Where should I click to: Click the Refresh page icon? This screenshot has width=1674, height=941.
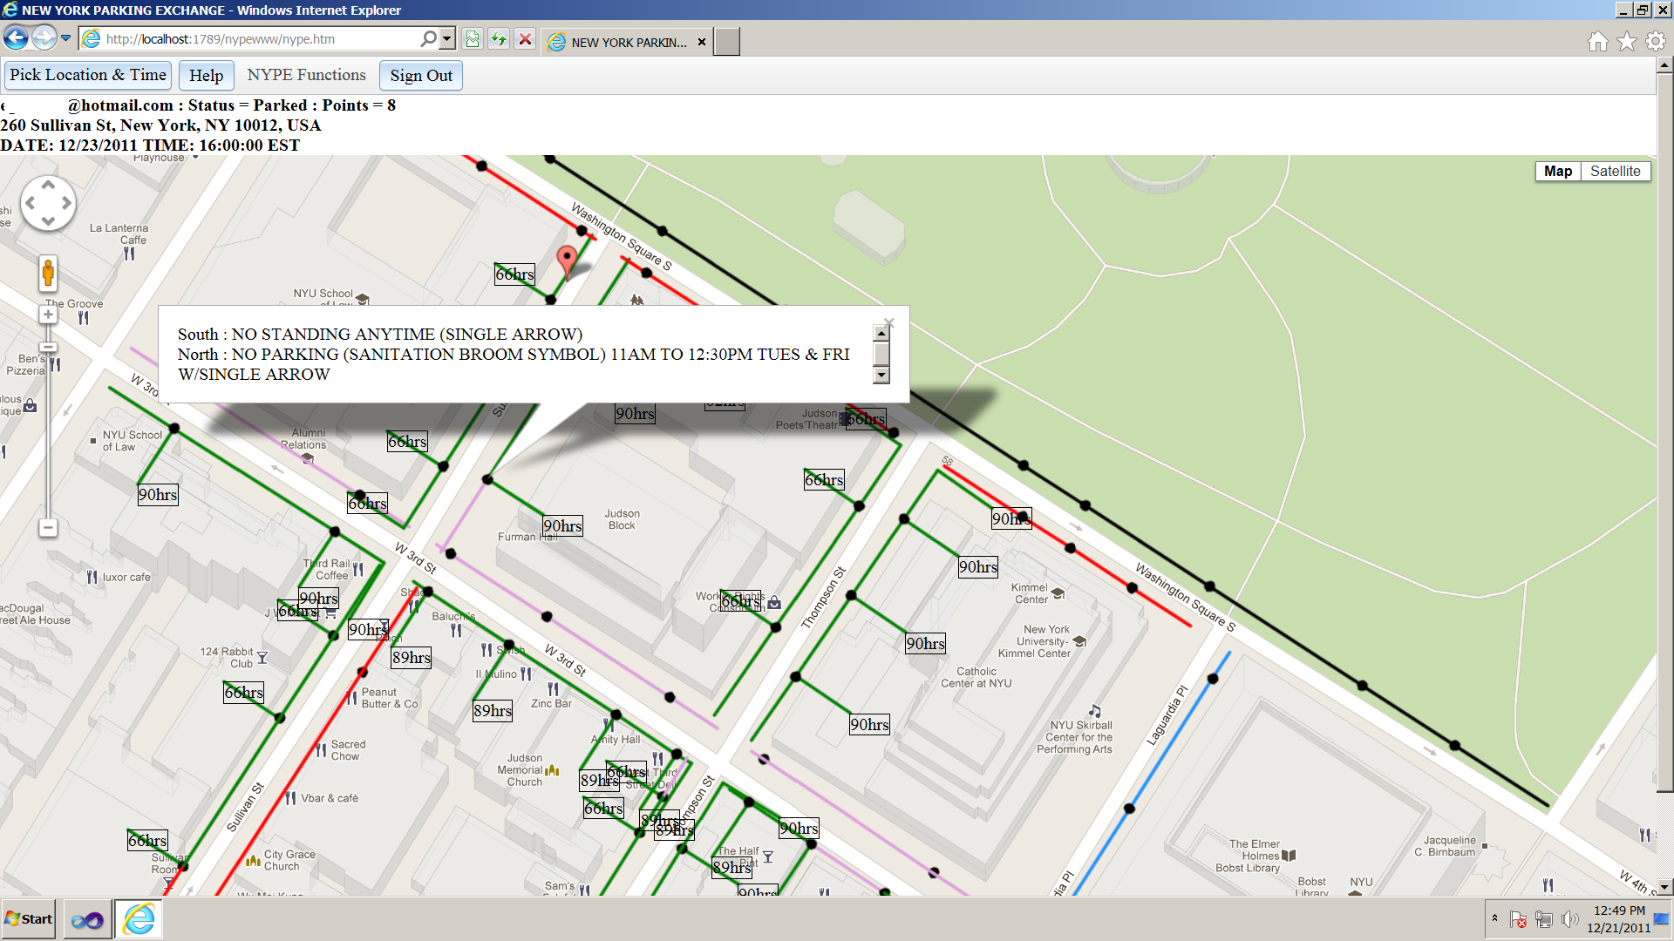(498, 39)
